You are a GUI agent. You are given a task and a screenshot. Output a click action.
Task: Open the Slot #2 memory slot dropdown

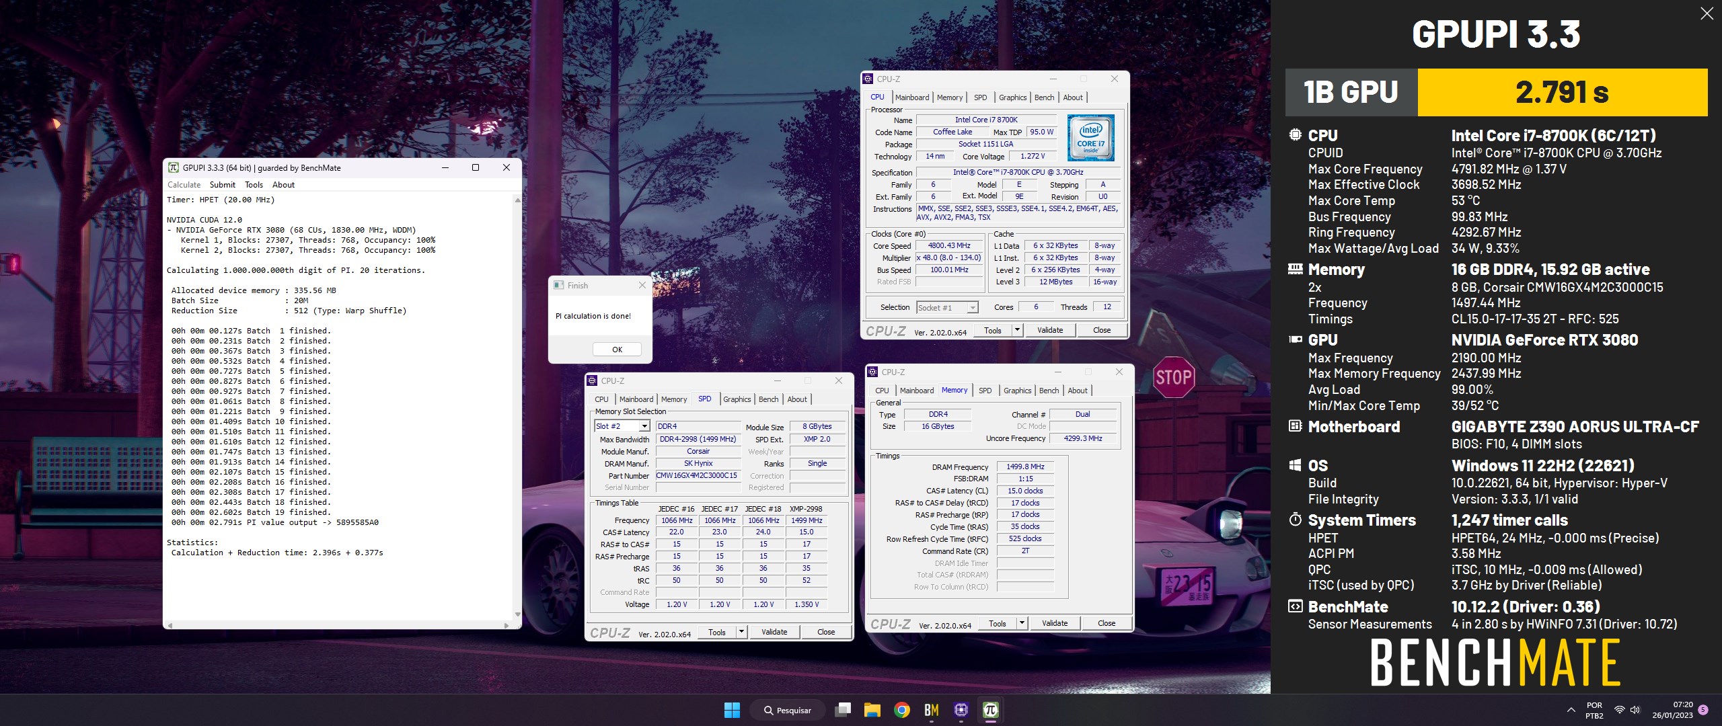pyautogui.click(x=622, y=426)
